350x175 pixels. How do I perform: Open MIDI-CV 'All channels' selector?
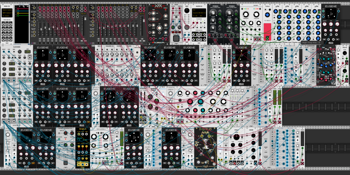7,16
